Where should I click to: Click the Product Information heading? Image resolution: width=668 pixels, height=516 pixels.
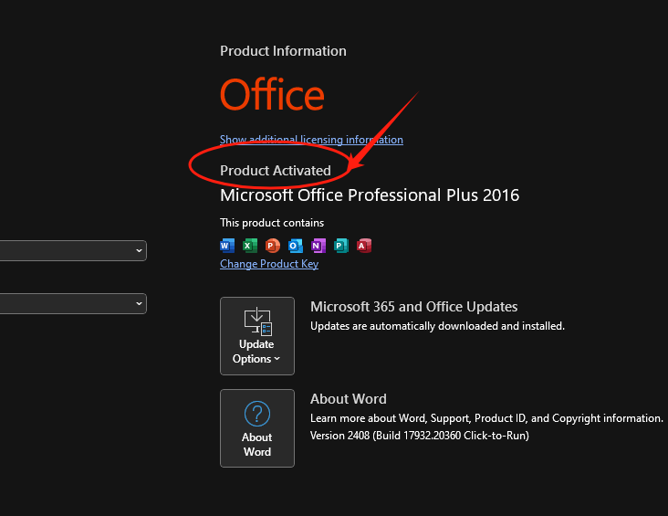[283, 51]
